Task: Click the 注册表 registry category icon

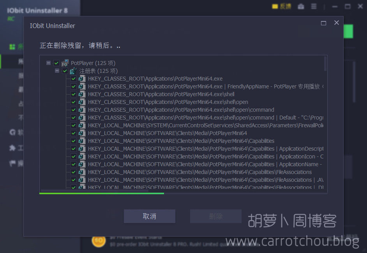Action: (73, 71)
